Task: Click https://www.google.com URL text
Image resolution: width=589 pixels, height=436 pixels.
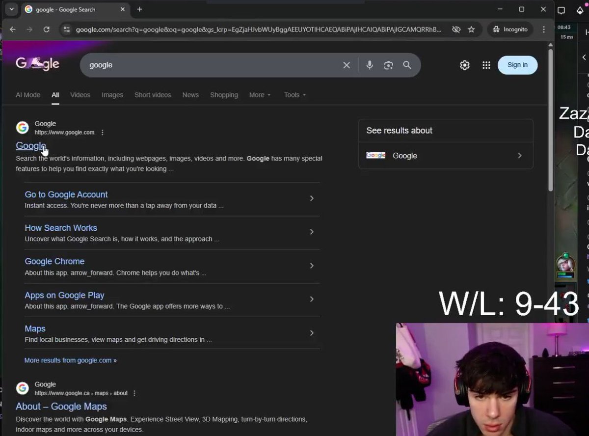Action: (64, 133)
